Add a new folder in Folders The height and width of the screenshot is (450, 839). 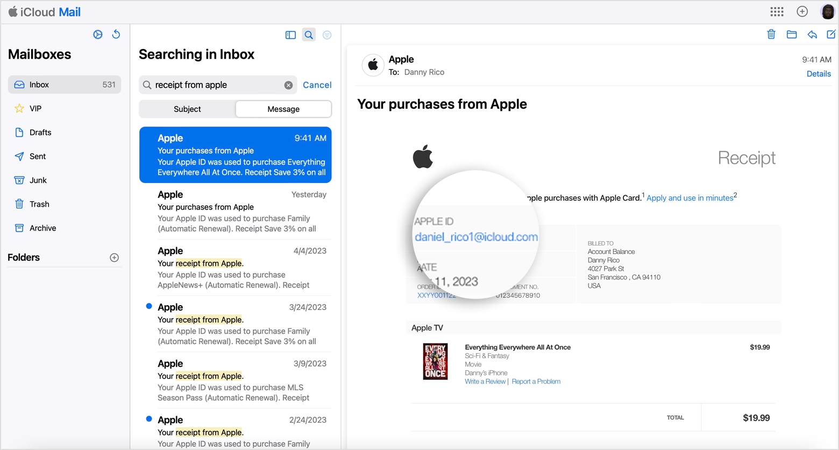[114, 258]
